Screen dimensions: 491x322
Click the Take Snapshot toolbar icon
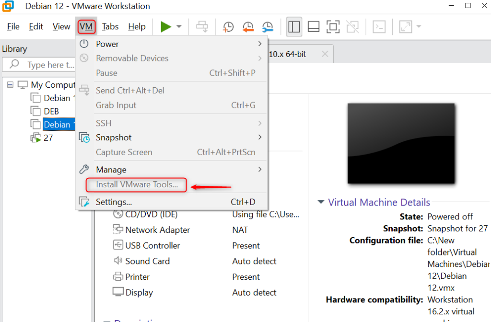(228, 27)
